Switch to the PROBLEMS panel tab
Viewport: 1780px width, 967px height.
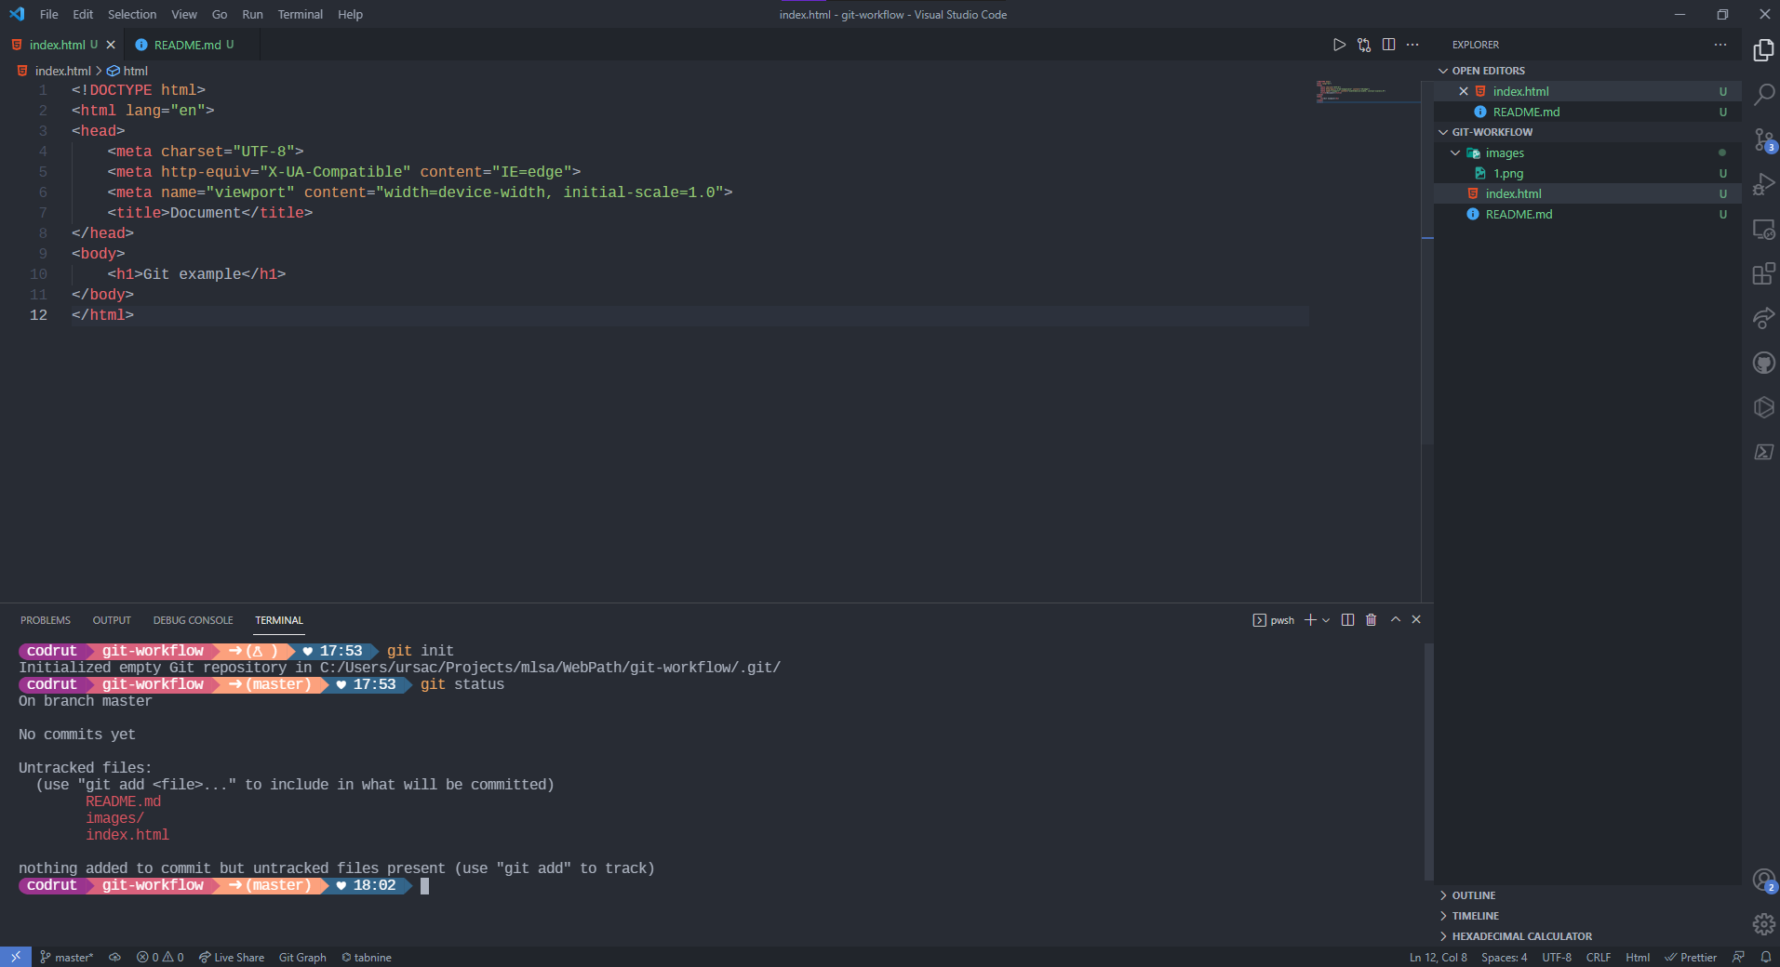pyautogui.click(x=46, y=620)
